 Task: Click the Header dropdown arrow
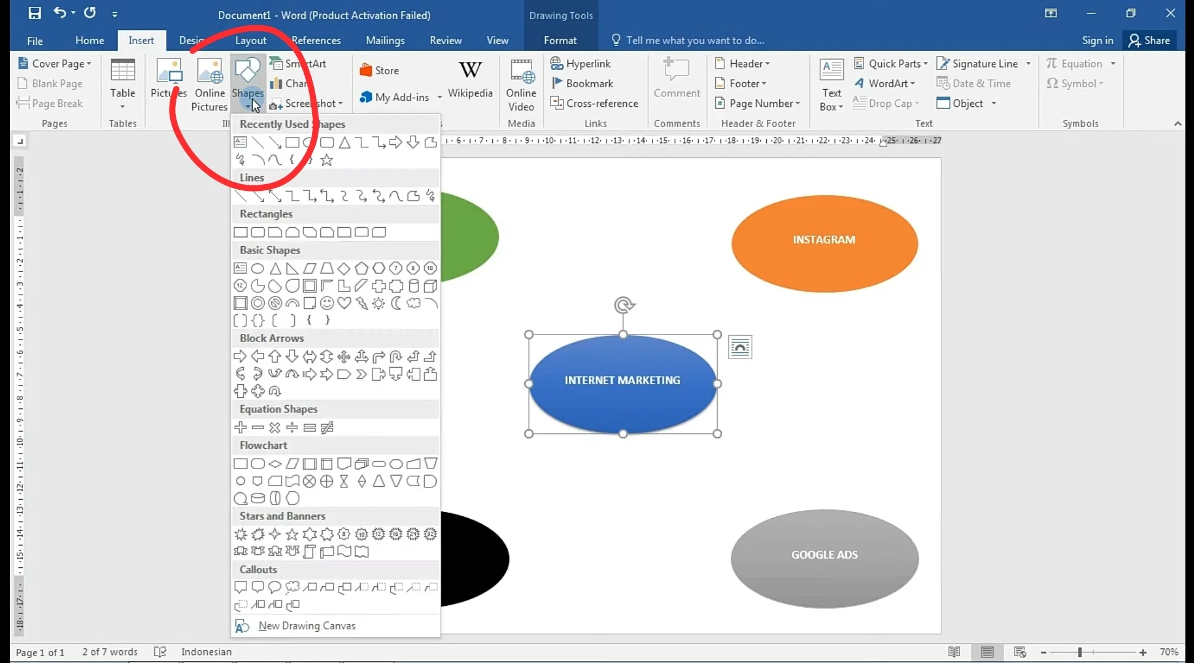pos(768,64)
